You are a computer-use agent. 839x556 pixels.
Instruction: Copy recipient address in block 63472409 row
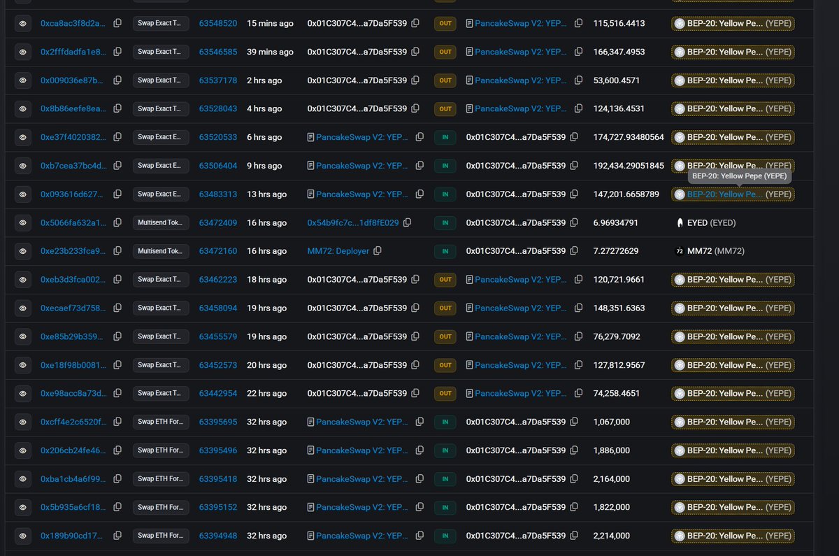coord(574,222)
